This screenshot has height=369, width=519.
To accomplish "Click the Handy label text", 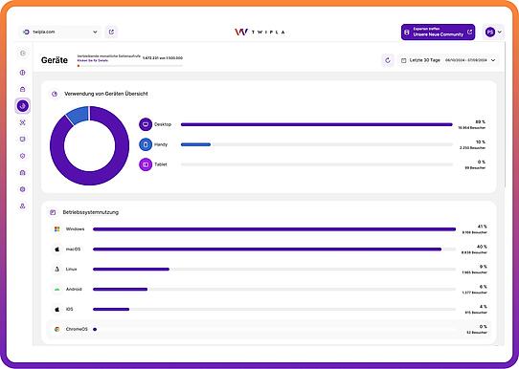I will point(161,144).
